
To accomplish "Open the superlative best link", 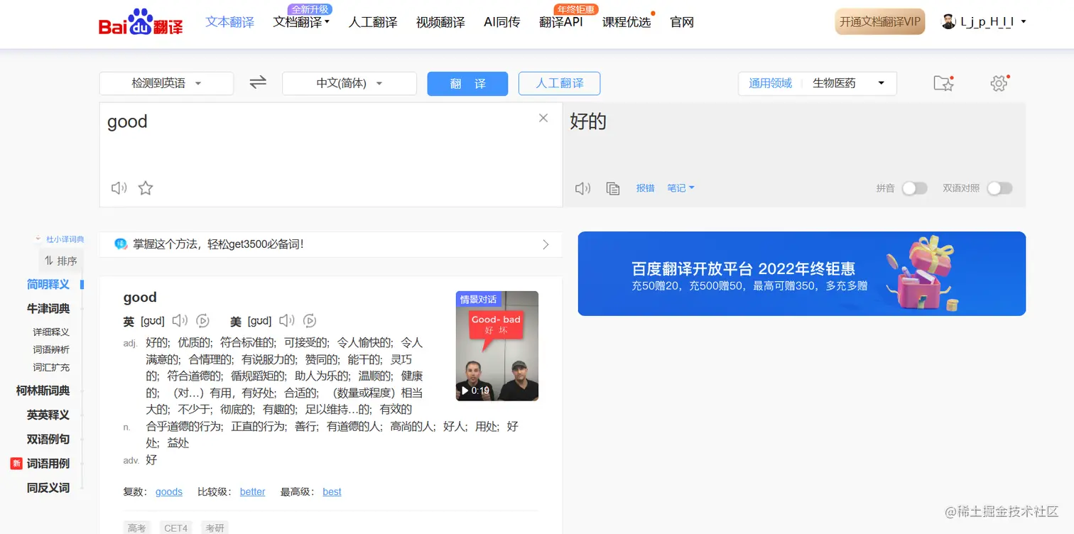I will pyautogui.click(x=332, y=491).
